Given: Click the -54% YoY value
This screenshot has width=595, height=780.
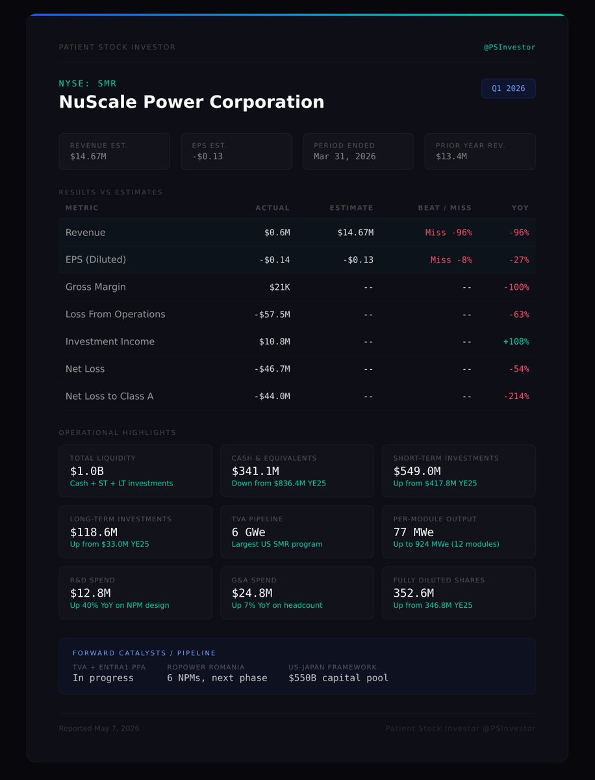Looking at the screenshot, I should (x=519, y=369).
